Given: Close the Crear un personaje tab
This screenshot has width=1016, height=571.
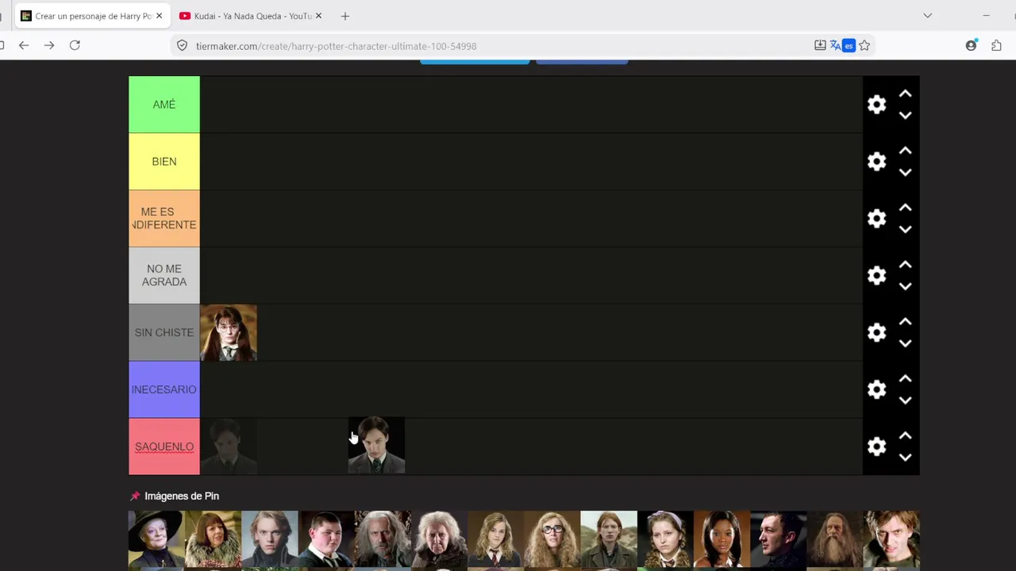Looking at the screenshot, I should coord(159,16).
